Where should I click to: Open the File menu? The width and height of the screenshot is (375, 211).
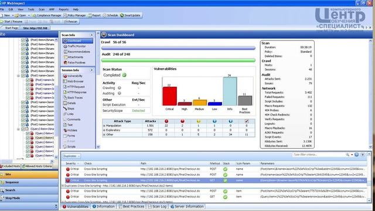[2, 9]
